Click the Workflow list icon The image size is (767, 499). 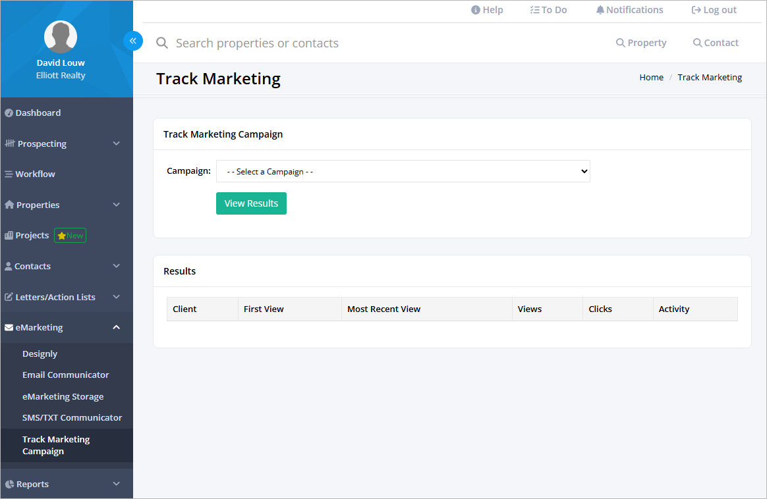(9, 174)
